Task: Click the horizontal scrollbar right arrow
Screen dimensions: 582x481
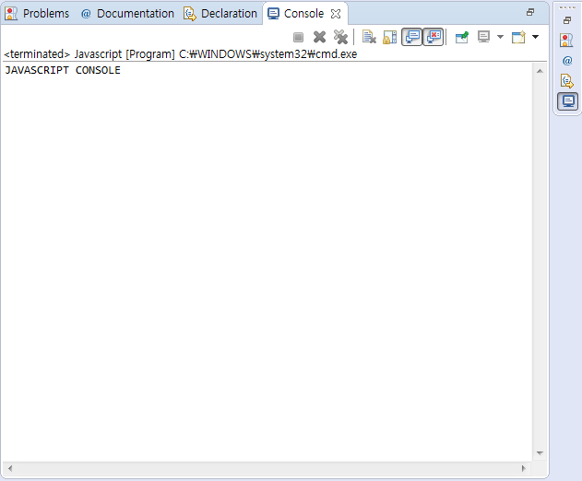Action: (524, 468)
